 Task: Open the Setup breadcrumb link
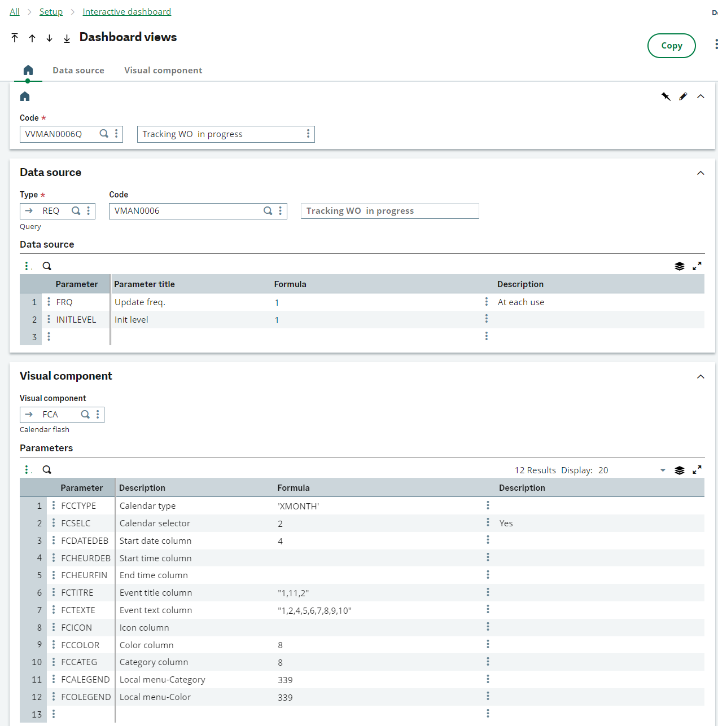pyautogui.click(x=51, y=12)
